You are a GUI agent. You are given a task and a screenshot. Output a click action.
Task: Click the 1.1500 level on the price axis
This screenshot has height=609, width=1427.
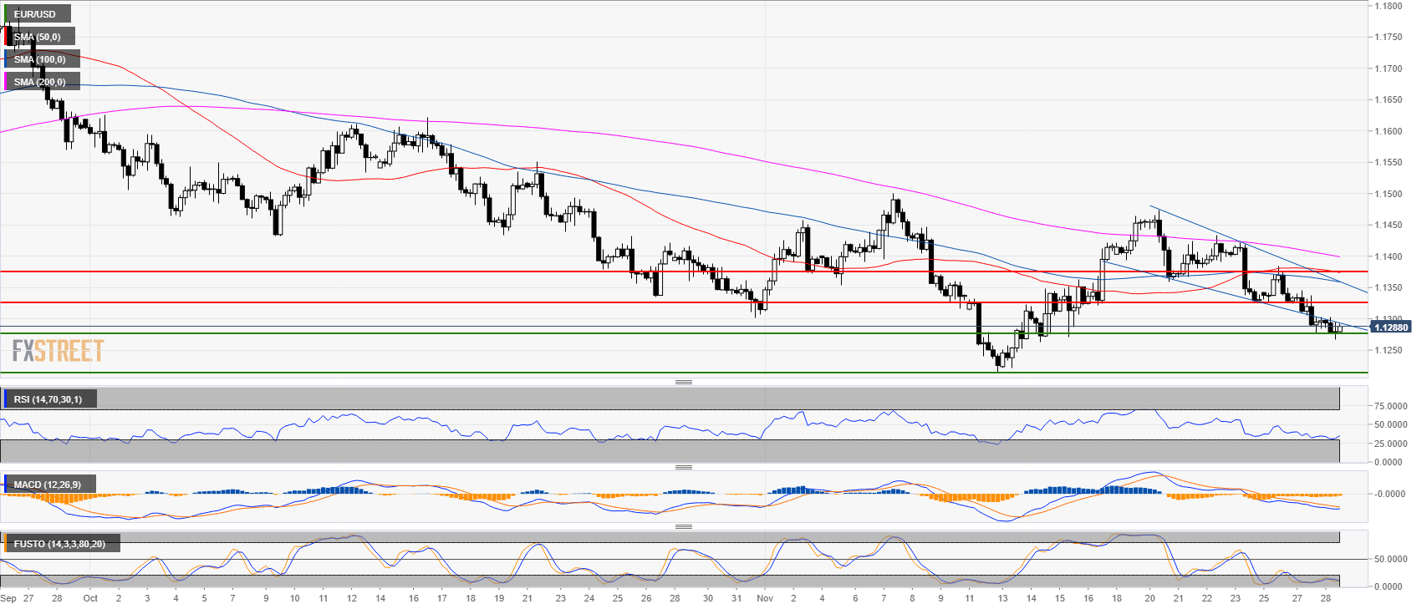coord(1389,194)
